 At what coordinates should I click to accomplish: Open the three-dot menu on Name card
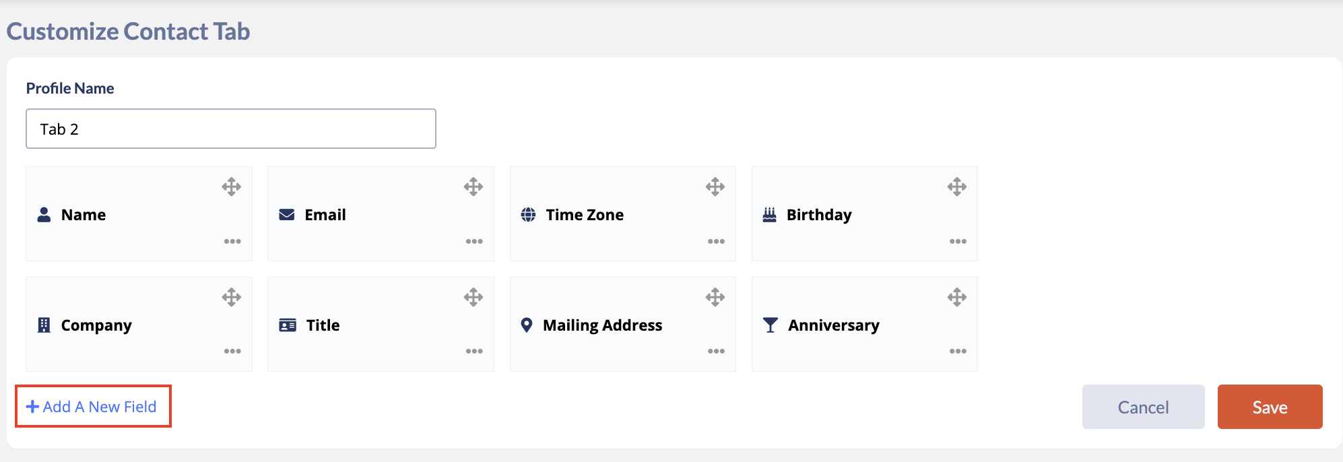(232, 241)
